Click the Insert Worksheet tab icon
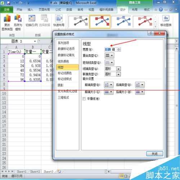 coord(59,171)
